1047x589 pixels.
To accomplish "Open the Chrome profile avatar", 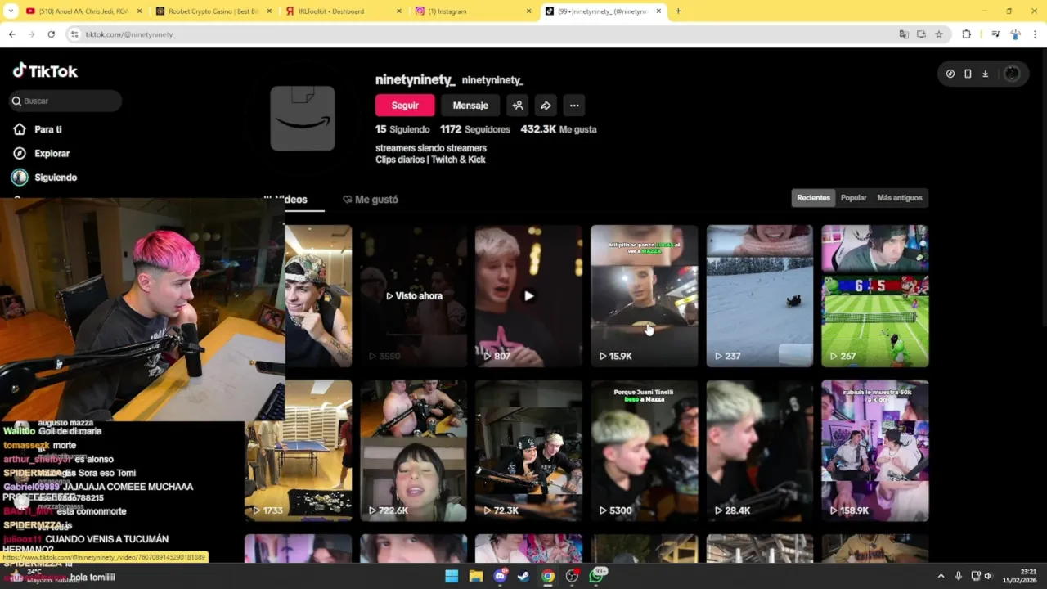I will [1015, 34].
